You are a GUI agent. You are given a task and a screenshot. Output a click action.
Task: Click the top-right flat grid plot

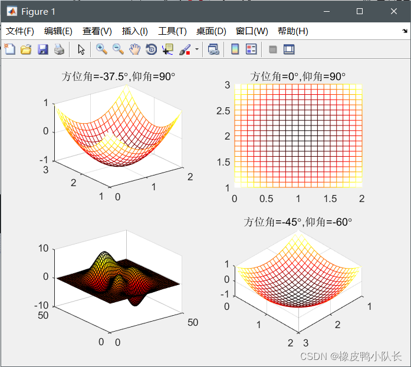[x=298, y=135]
